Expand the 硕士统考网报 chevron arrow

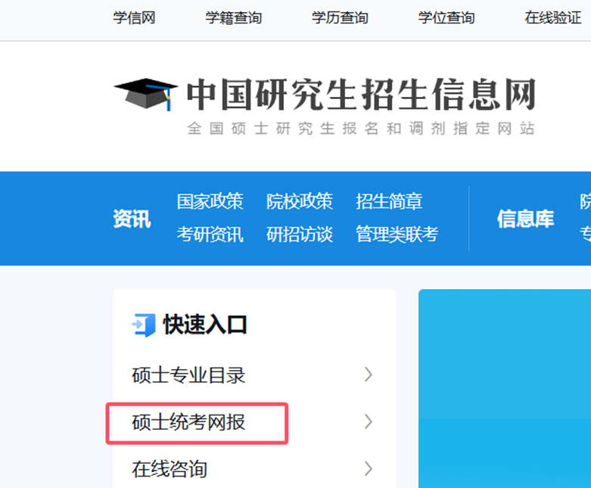pos(369,421)
